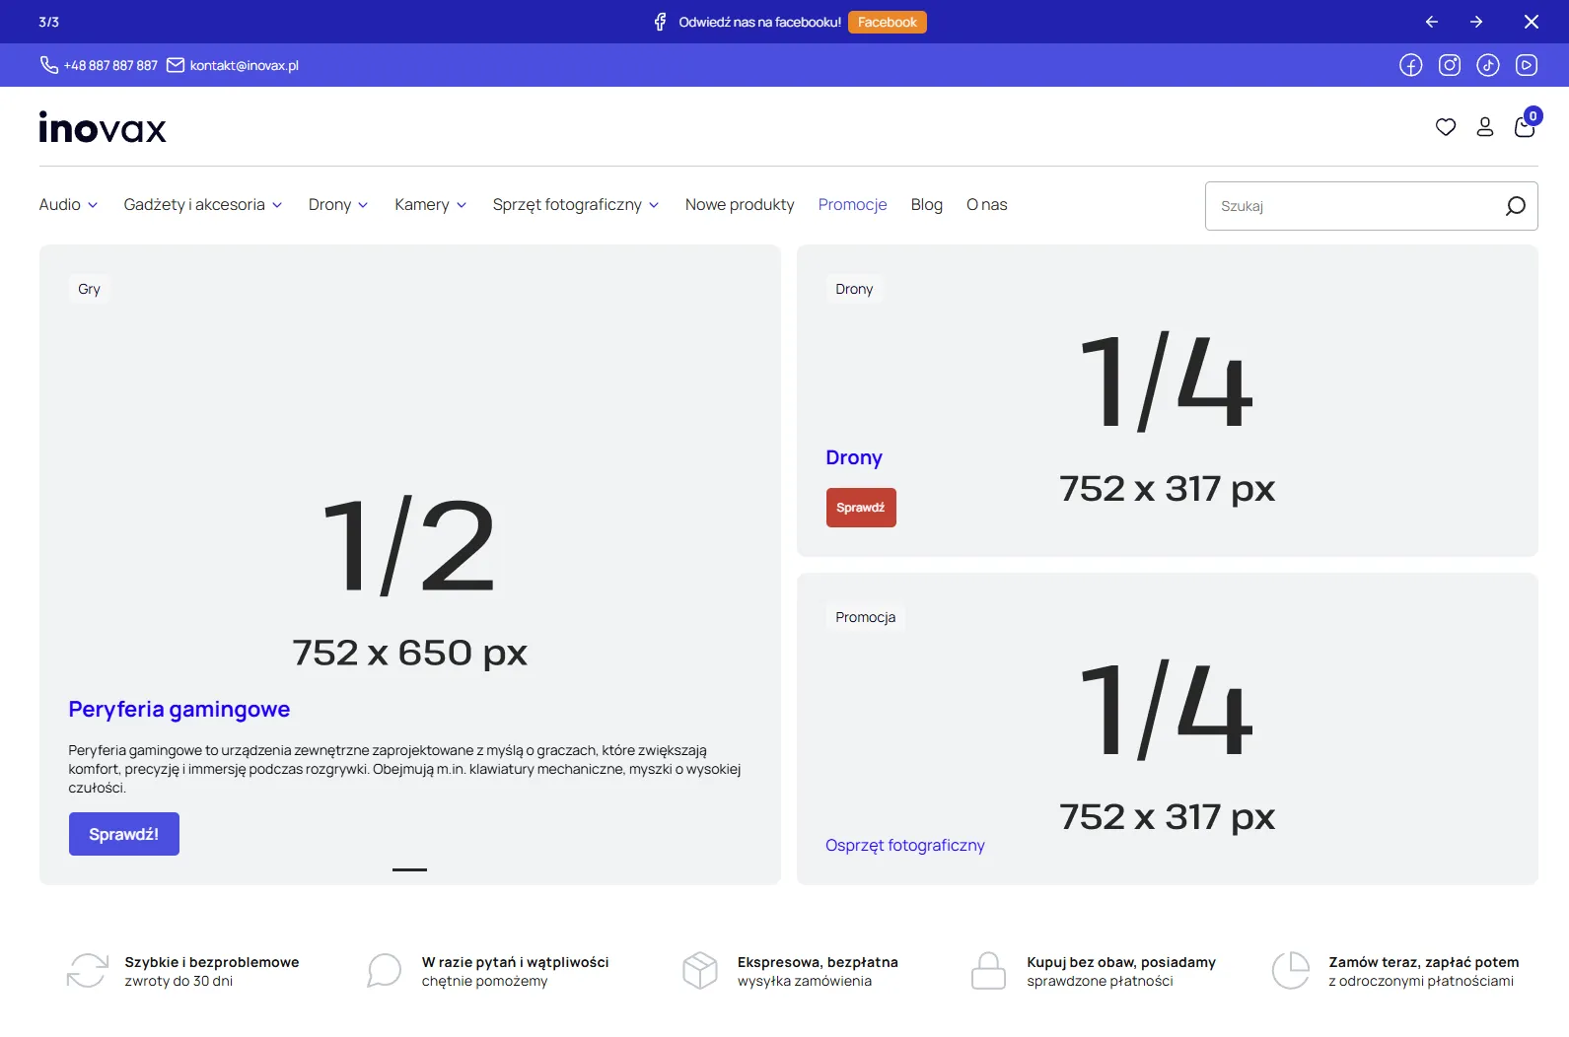Click the red Sprawdź button under Drony
The image size is (1569, 1037).
point(860,508)
